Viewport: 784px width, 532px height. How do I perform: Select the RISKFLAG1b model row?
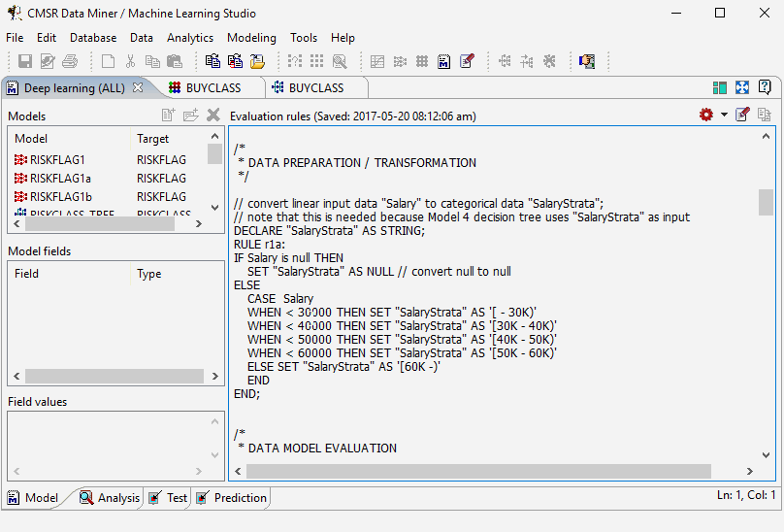click(107, 197)
